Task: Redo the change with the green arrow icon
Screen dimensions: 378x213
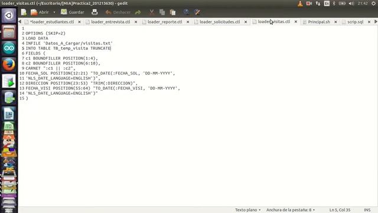Action: pyautogui.click(x=138, y=12)
